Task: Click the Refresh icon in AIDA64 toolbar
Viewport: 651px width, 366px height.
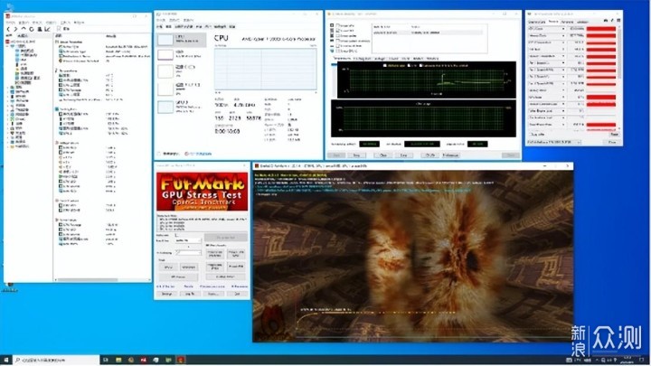Action: click(x=31, y=29)
